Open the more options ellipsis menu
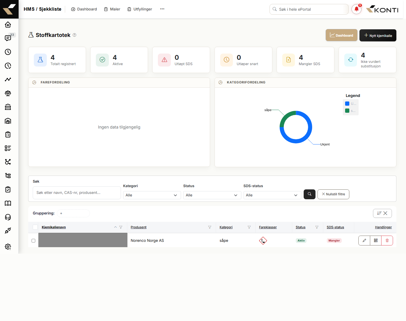Screen dimensions: 406x321 pos(162,9)
